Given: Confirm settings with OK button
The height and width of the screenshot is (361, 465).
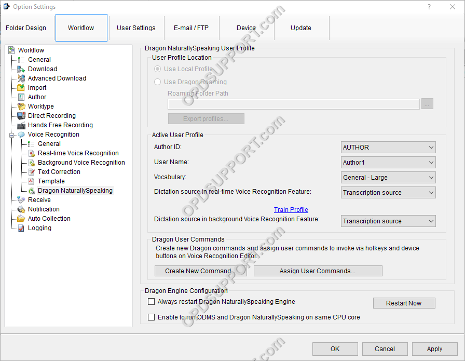Looking at the screenshot, I should 335,349.
